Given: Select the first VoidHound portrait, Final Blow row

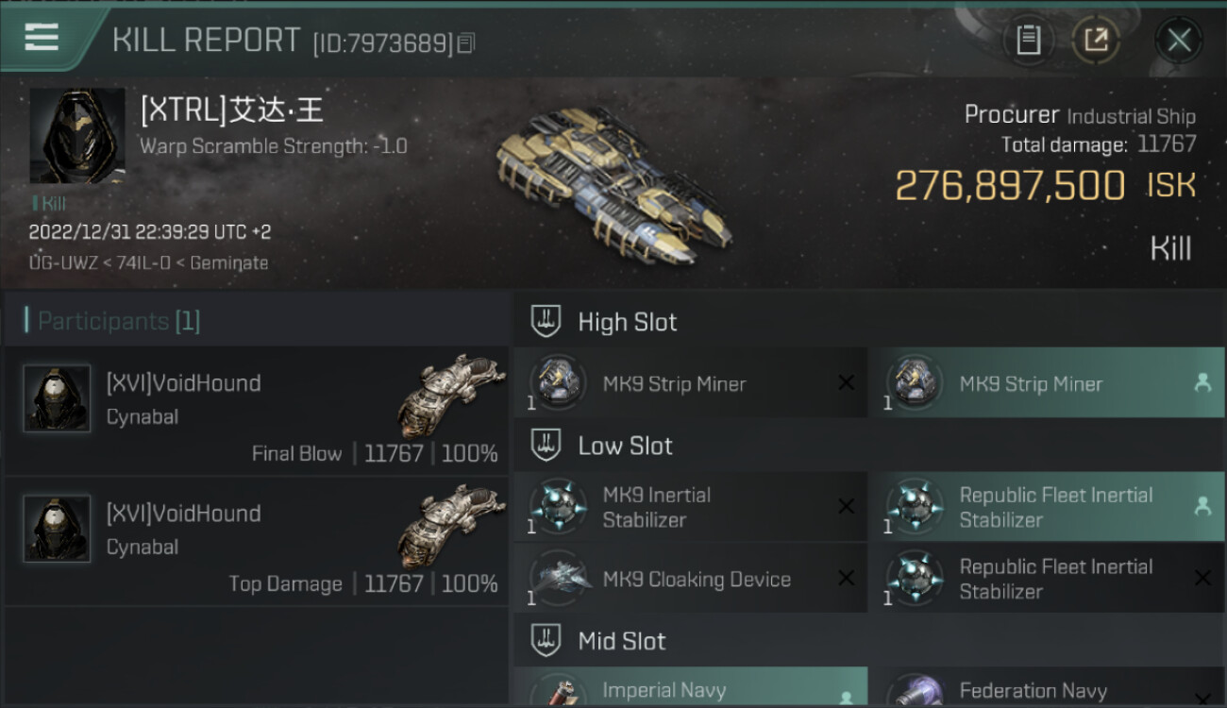Looking at the screenshot, I should coord(57,398).
